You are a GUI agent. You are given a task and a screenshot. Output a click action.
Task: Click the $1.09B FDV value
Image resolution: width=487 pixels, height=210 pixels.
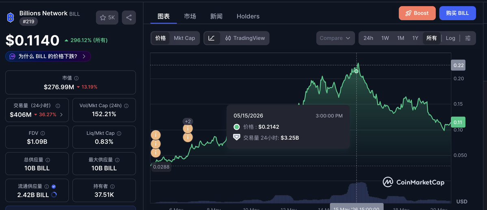37,142
